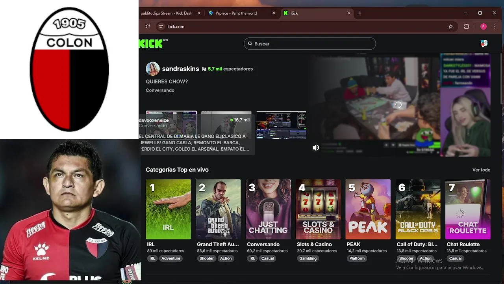Open the Conversando category under stream title
504x284 pixels.
[x=160, y=90]
